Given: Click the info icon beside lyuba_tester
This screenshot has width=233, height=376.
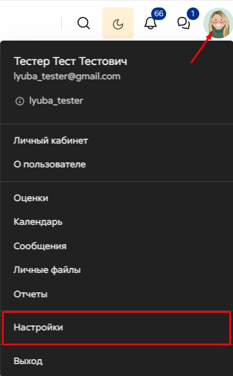Looking at the screenshot, I should [19, 101].
